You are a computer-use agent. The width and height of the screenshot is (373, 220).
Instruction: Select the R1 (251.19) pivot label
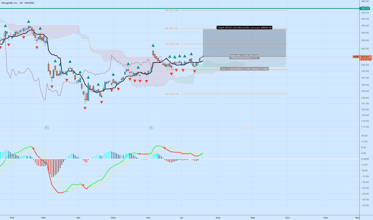point(172,44)
